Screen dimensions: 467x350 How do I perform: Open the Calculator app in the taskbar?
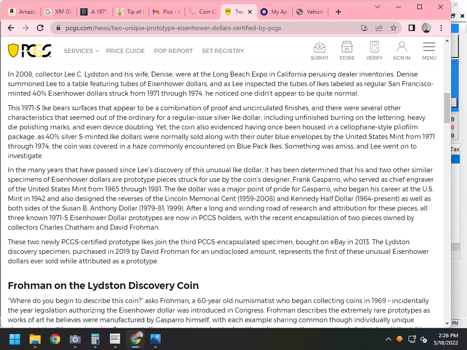[95, 339]
